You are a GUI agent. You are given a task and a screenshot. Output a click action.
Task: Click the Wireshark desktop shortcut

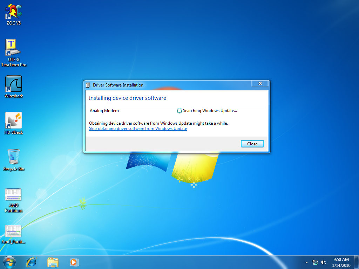[x=14, y=84]
